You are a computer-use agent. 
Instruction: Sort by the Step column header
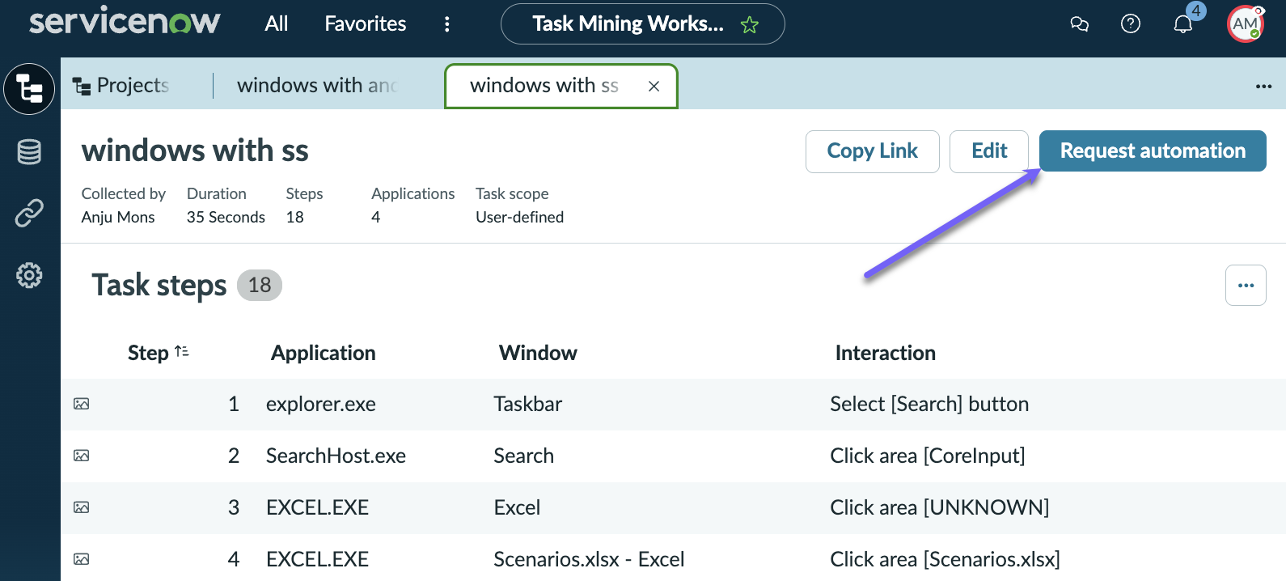148,353
